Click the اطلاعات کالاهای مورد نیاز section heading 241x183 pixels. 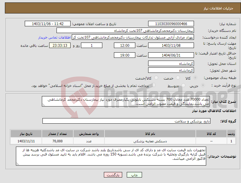tap(214, 111)
